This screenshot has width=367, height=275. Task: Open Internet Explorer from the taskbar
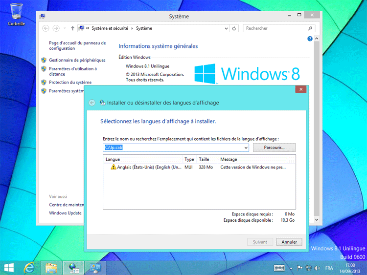(x=30, y=268)
